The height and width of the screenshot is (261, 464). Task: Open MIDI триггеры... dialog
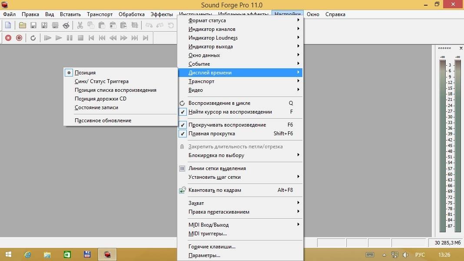tap(240, 234)
